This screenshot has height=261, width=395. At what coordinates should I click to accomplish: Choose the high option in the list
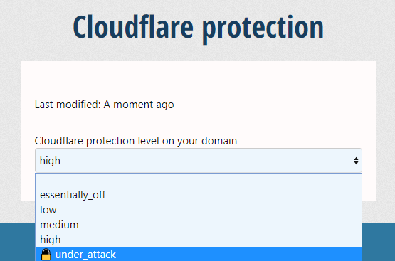pos(199,240)
